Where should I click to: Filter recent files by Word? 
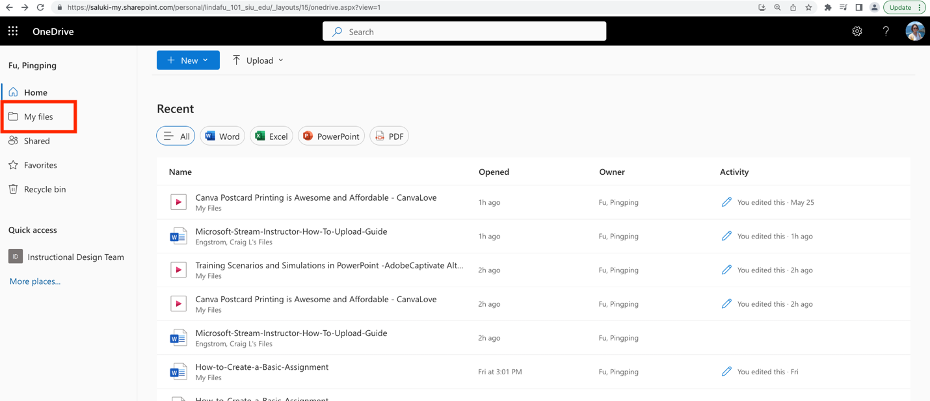click(x=222, y=136)
